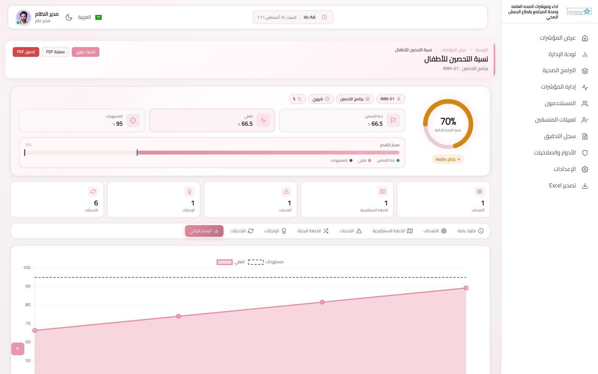
Task: Click the 70% circular progress gauge
Action: coord(448,124)
